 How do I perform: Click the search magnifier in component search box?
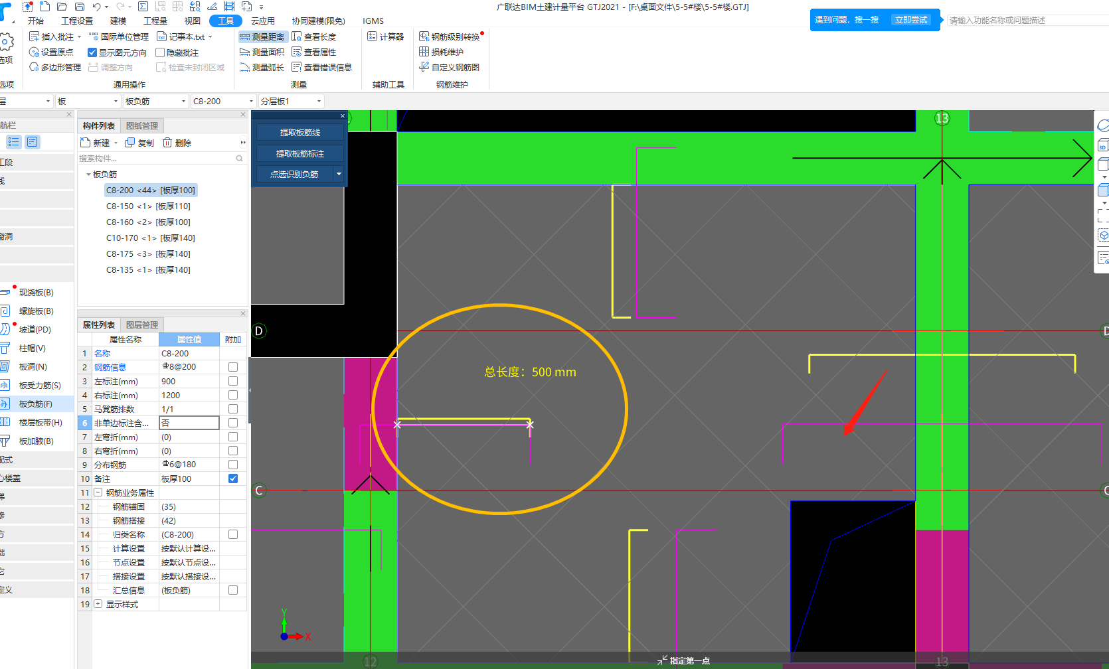pyautogui.click(x=240, y=159)
